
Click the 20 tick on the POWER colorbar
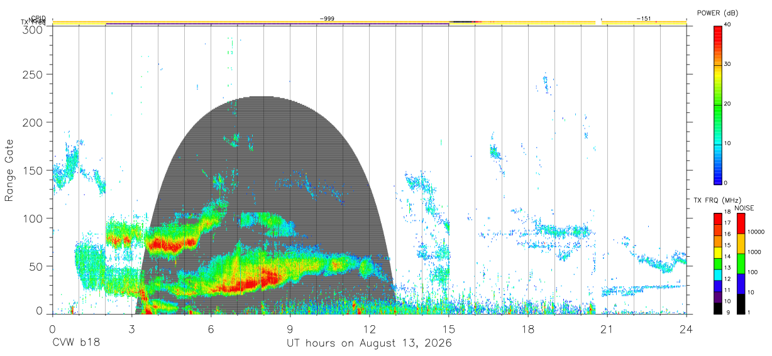click(x=728, y=104)
